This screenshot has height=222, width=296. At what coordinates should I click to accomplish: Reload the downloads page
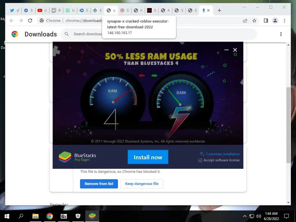point(30,21)
